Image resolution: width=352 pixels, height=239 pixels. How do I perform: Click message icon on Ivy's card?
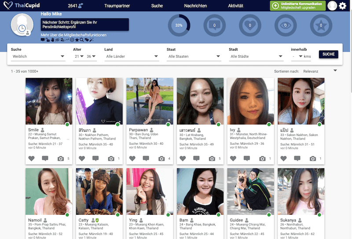[x=247, y=158]
